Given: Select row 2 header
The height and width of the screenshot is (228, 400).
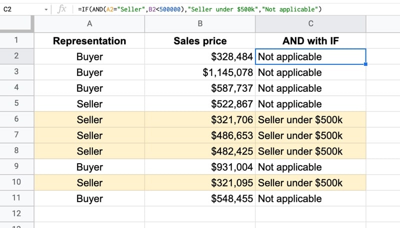Looking at the screenshot, I should click(17, 56).
